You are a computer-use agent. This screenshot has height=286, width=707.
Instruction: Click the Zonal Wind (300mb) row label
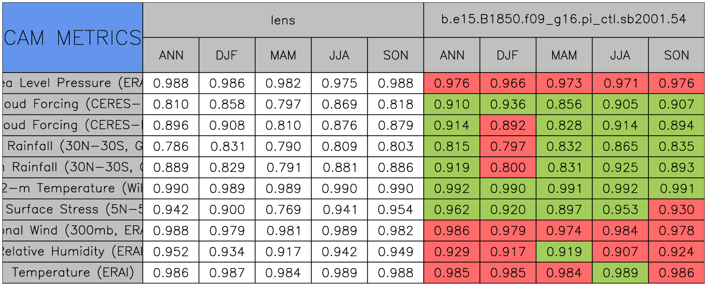coord(73,230)
